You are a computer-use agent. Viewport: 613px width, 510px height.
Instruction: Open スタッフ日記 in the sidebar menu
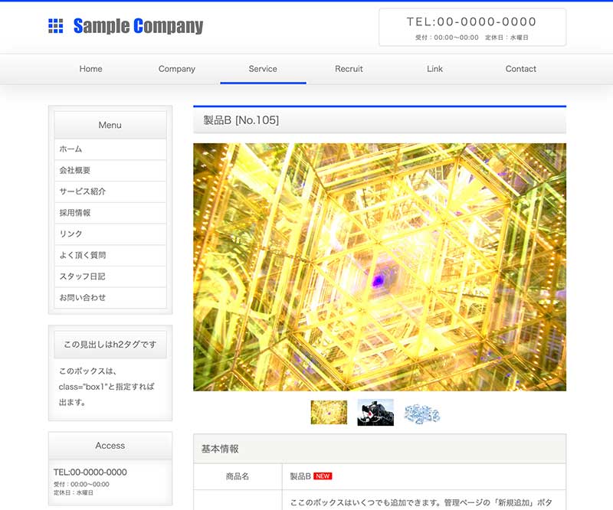point(110,276)
